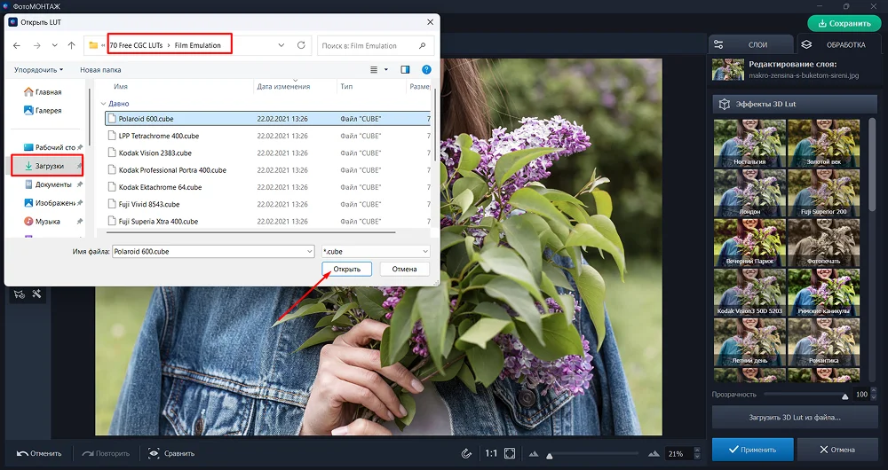The width and height of the screenshot is (888, 470).
Task: Apply the Вечерний Париж LUT effect
Action: pos(749,243)
